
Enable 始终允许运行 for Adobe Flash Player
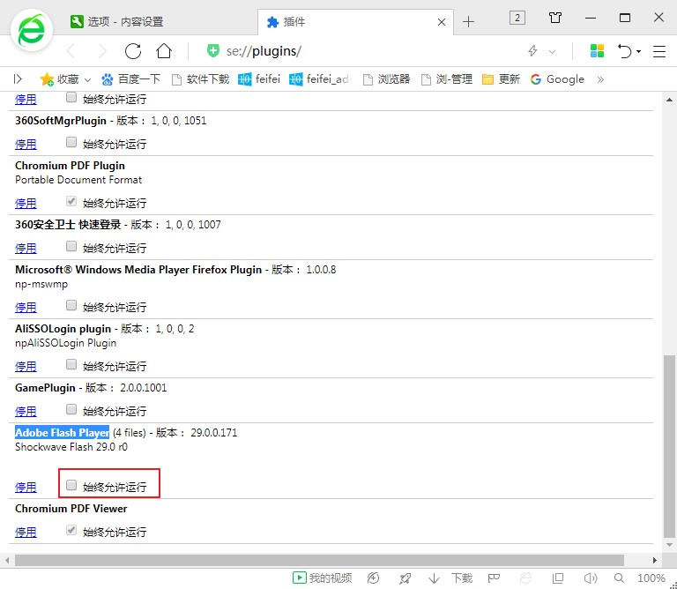coord(72,485)
